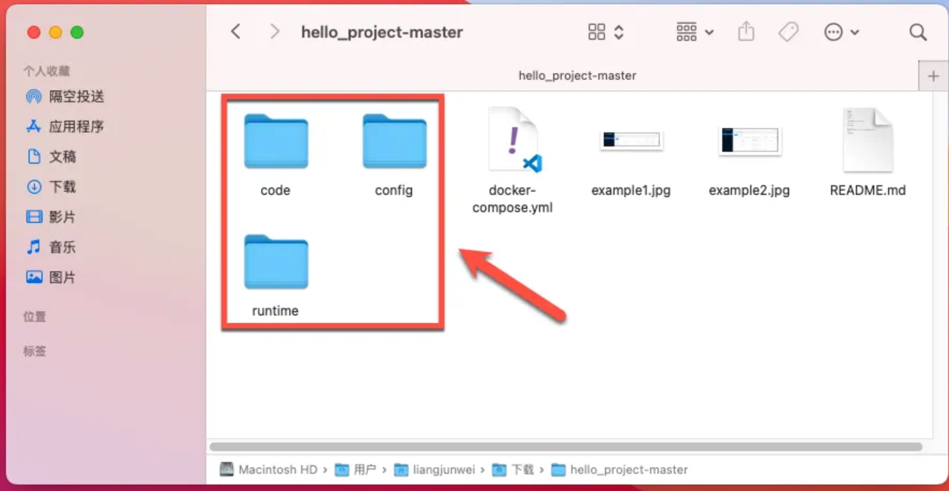Screen dimensions: 949x491
Task: Click the horizontal scrollbar
Action: coord(566,447)
